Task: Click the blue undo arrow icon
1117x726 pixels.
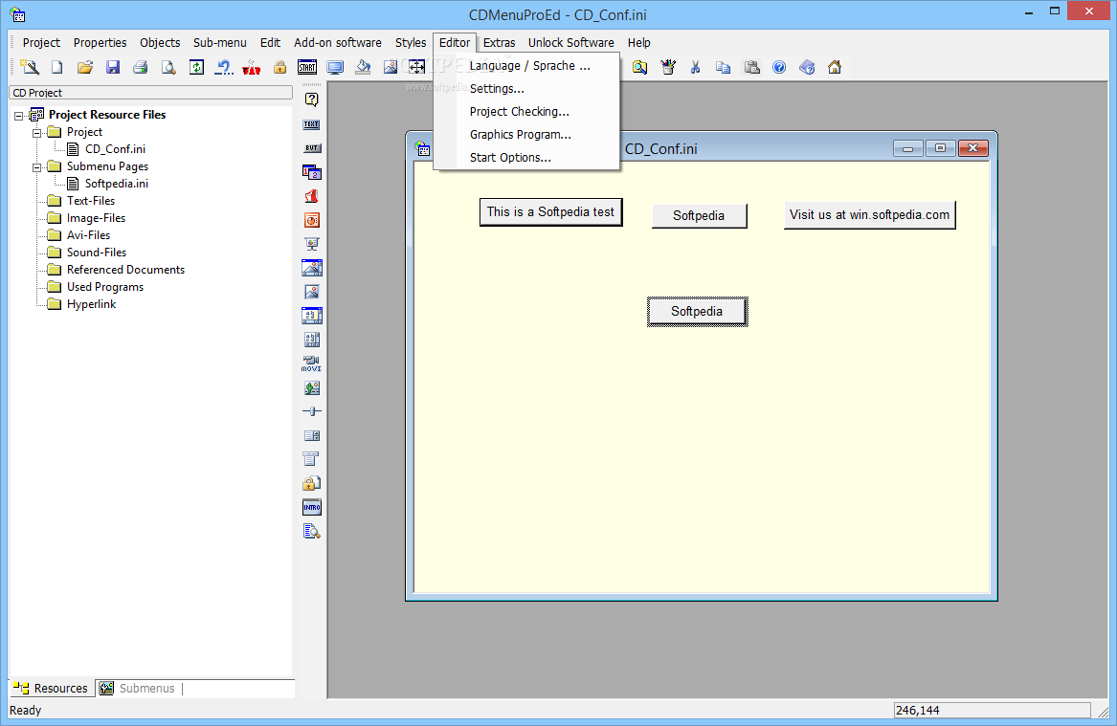Action: click(224, 67)
